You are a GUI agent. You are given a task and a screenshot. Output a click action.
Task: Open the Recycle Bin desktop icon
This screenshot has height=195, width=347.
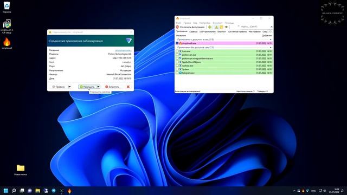tap(7, 7)
